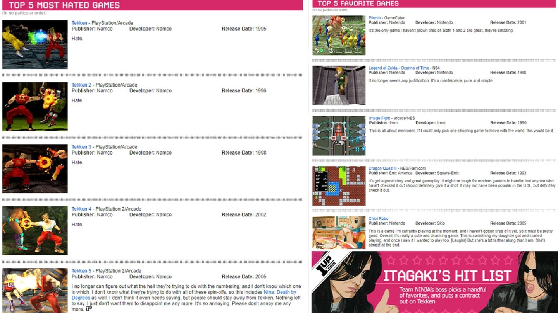Image resolution: width=558 pixels, height=313 pixels.
Task: Click the Legend of Zelda - Ocarina of Time link
Action: coord(398,68)
